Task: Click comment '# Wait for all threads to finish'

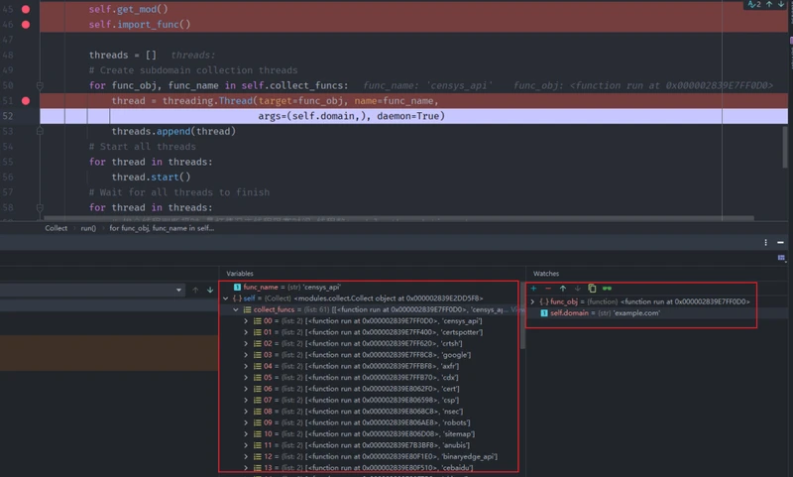Action: point(179,192)
